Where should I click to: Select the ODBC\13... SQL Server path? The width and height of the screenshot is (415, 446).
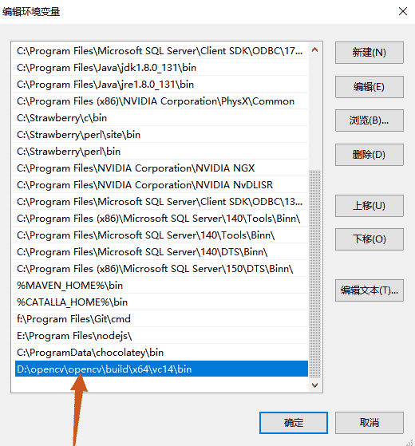coord(160,202)
